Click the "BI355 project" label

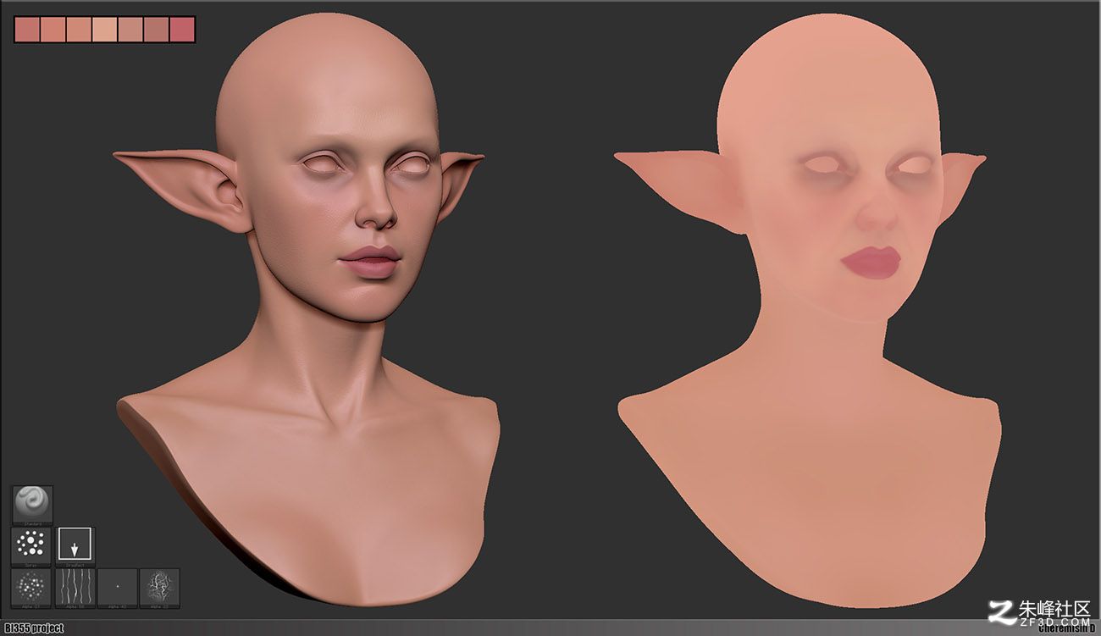click(x=34, y=628)
